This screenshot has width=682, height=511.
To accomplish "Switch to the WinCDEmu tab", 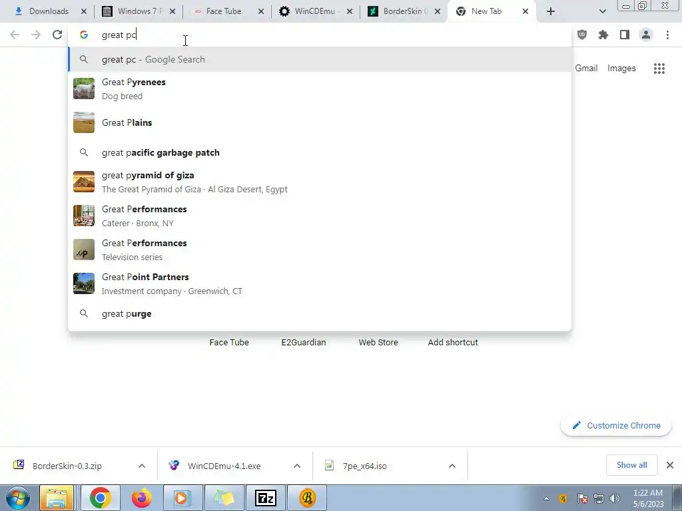I will pyautogui.click(x=314, y=11).
